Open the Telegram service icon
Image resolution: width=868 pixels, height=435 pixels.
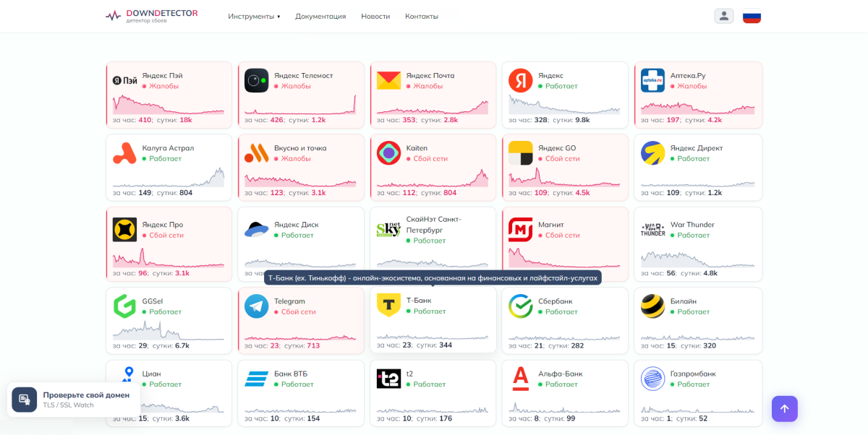pyautogui.click(x=256, y=306)
